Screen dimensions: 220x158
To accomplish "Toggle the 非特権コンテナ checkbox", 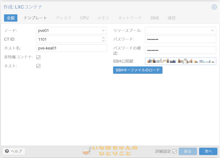I will tap(38, 57).
